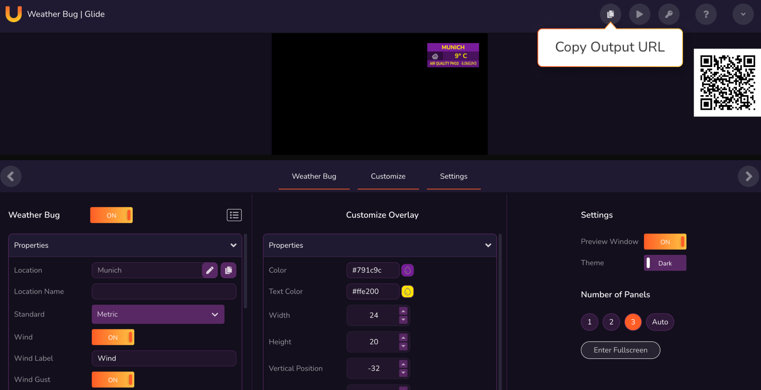Open the key/API settings icon
This screenshot has width=761, height=390.
point(669,14)
